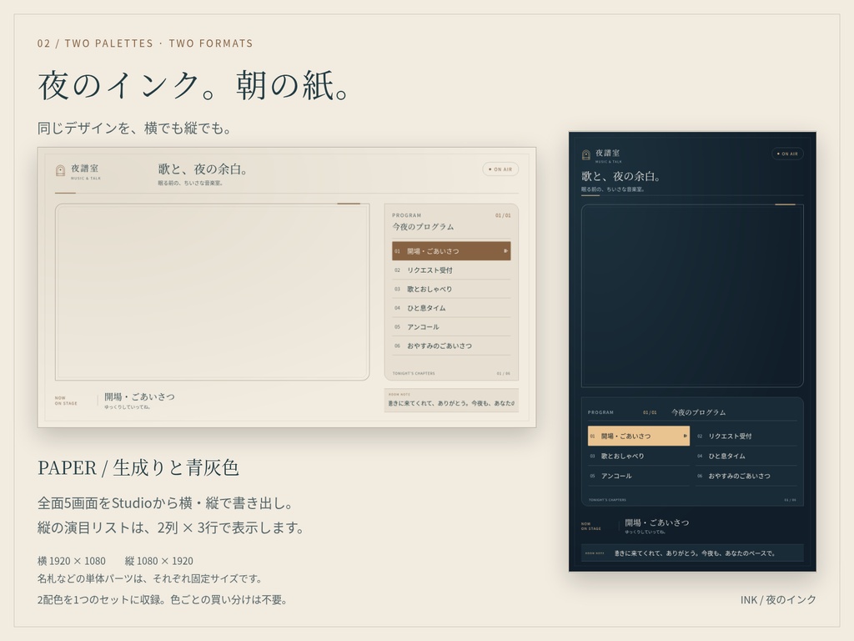Click the 横 1920 × 1080 size text
Viewport: 854px width, 641px height.
coord(72,561)
